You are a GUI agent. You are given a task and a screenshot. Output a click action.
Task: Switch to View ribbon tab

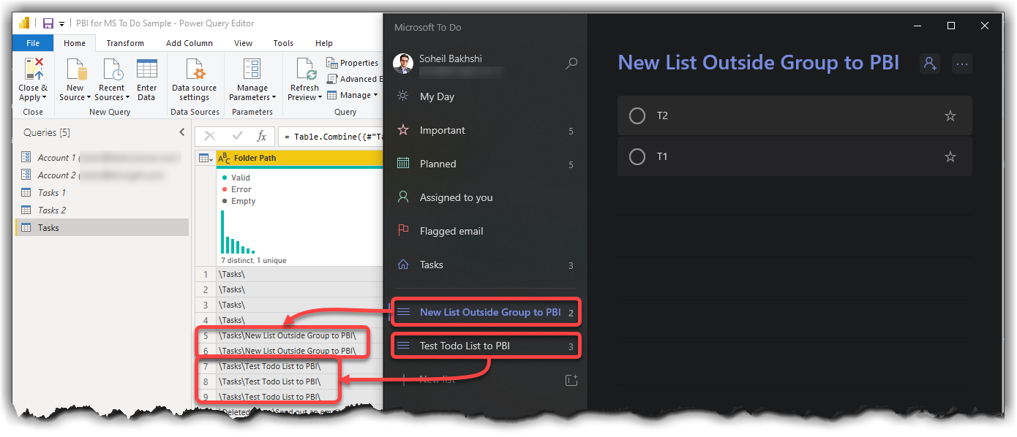[243, 43]
